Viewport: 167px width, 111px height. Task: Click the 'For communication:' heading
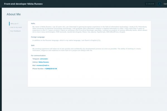point(38,56)
